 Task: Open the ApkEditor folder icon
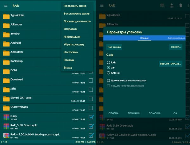(6, 53)
